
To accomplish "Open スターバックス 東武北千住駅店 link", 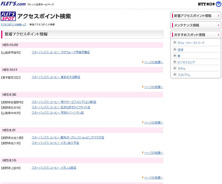I will tap(56, 77).
